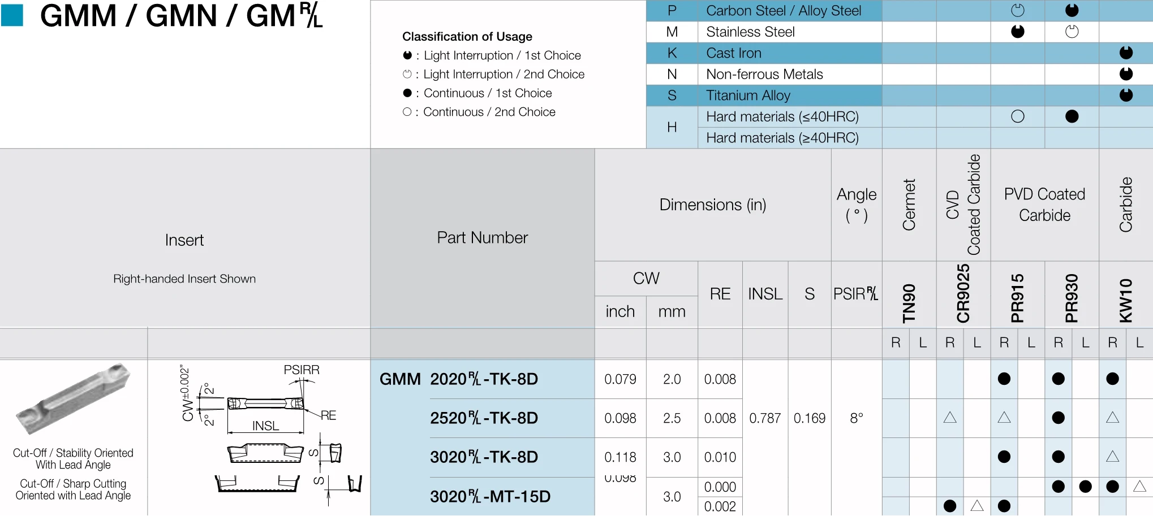1153x516 pixels.
Task: Click the Stainless Steel symbol under PR915
Action: click(1017, 32)
